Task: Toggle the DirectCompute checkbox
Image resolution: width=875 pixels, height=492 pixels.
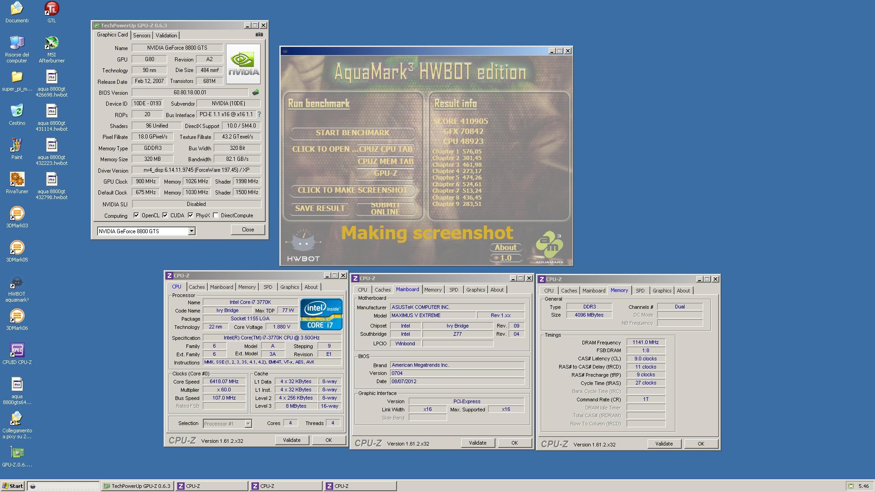Action: point(216,215)
